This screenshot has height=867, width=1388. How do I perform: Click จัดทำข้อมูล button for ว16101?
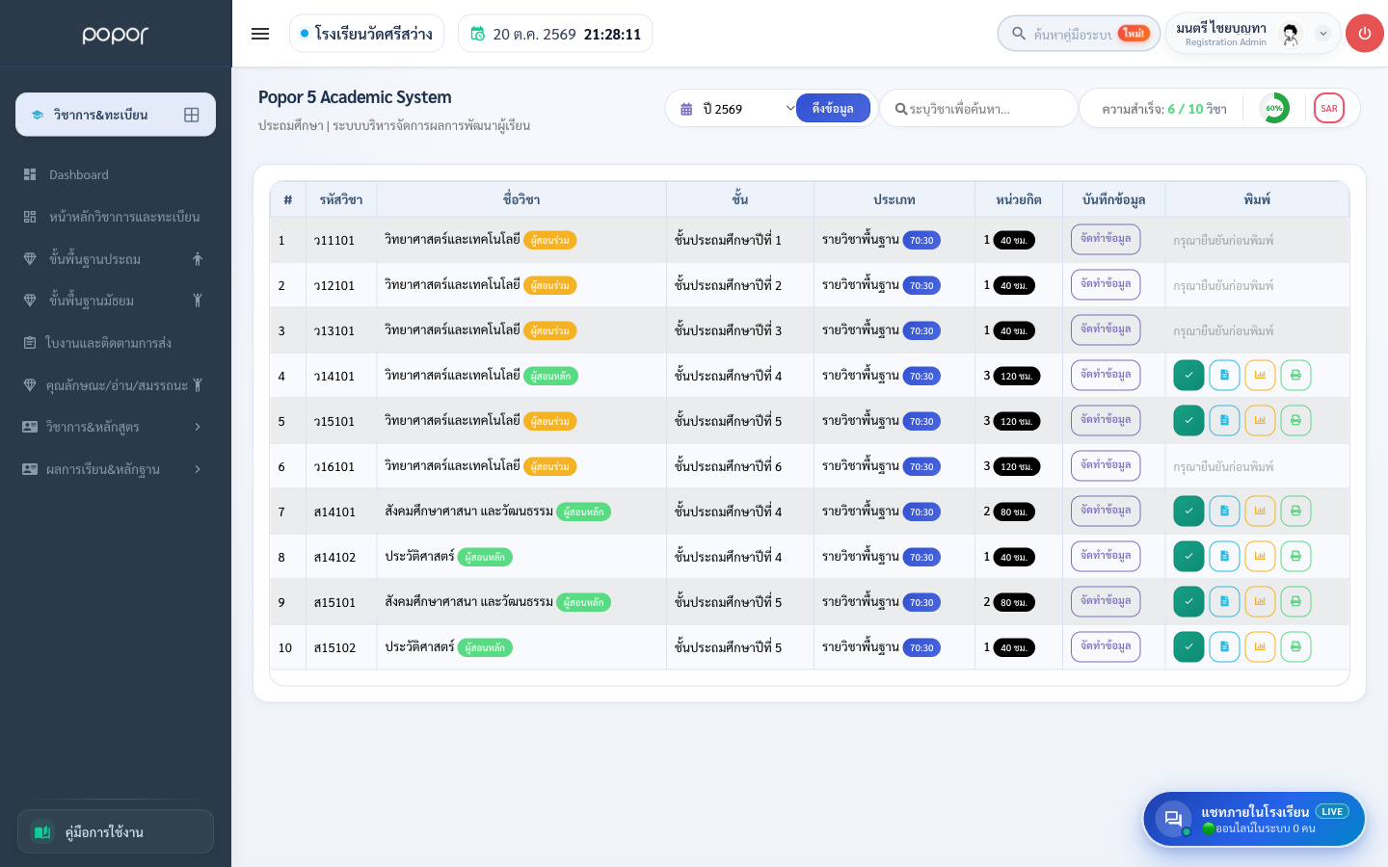tap(1106, 465)
